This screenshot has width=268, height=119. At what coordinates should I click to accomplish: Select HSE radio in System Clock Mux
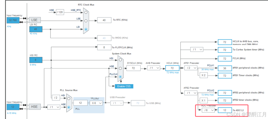(120, 68)
